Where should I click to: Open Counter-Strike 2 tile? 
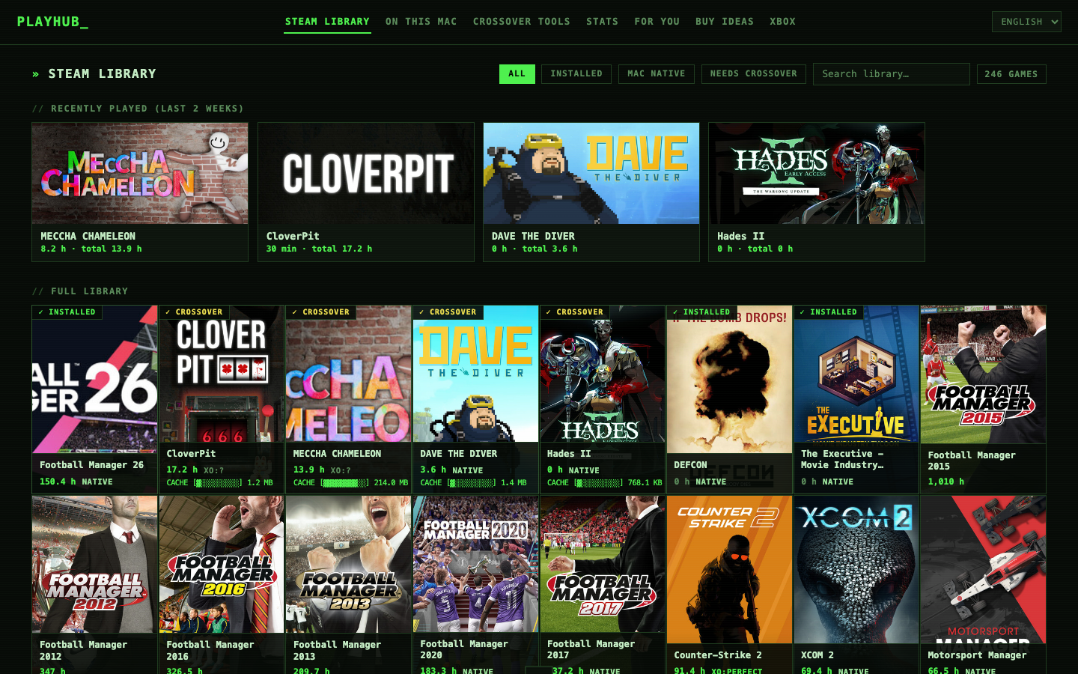click(729, 585)
